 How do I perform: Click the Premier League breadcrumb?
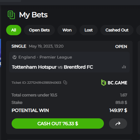(56, 57)
